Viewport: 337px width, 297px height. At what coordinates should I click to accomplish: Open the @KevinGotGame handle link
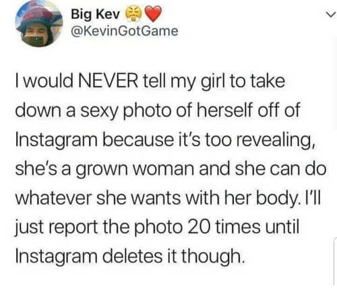(124, 31)
